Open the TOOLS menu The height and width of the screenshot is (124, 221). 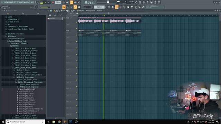point(28,2)
